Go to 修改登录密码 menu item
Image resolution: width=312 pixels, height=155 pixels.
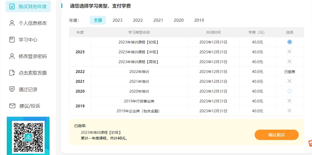pyautogui.click(x=32, y=56)
